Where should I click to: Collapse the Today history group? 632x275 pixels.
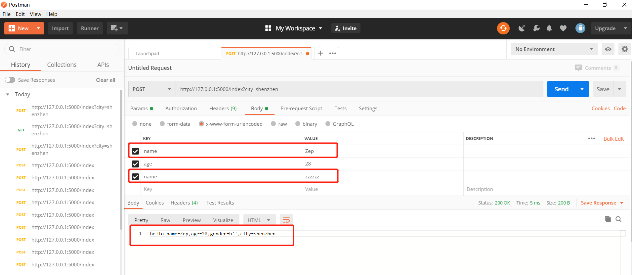[x=8, y=94]
